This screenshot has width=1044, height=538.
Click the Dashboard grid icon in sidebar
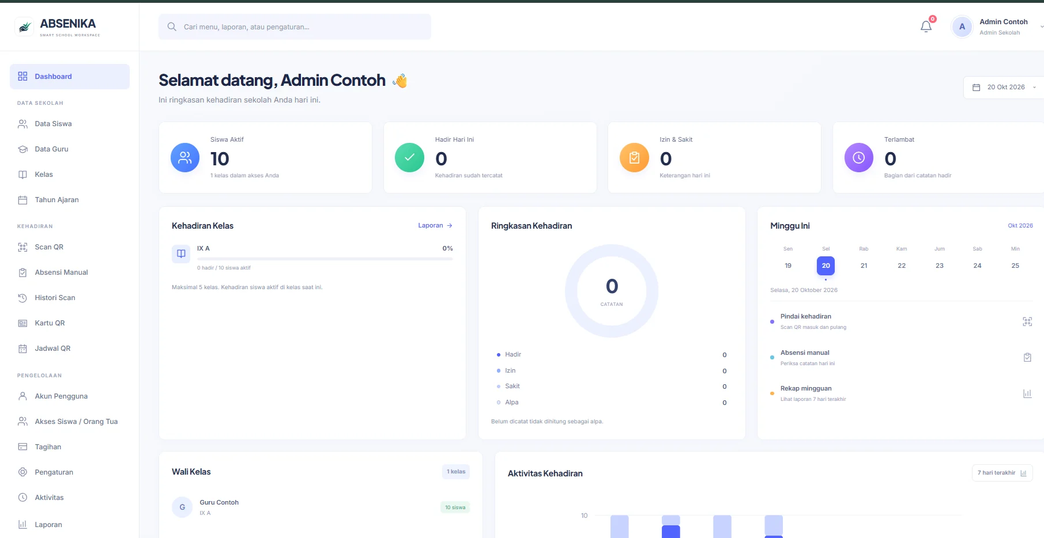pyautogui.click(x=22, y=76)
